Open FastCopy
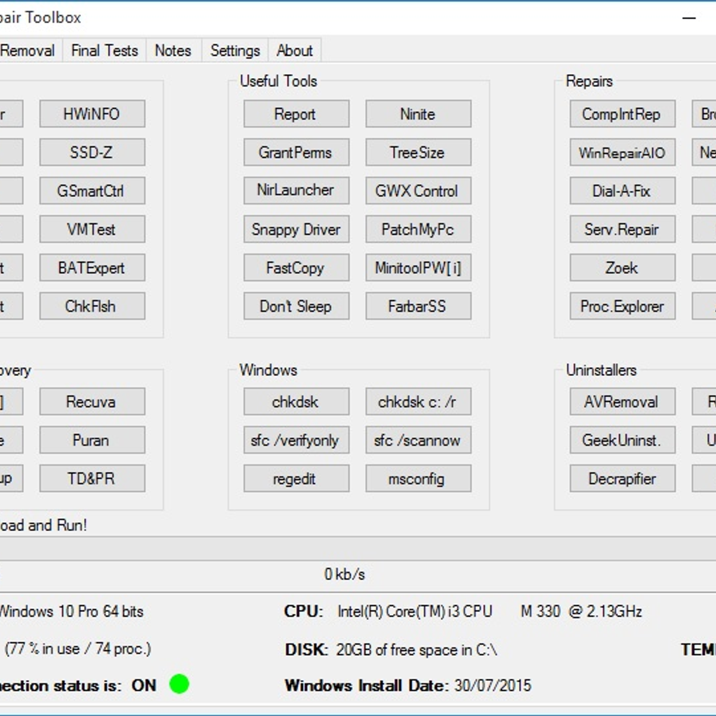The image size is (716, 716). (x=296, y=268)
